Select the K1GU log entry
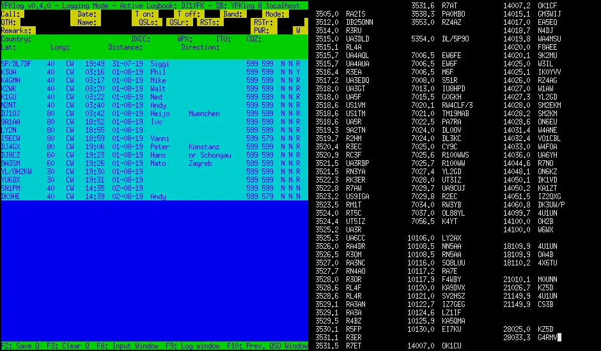601x351 pixels. click(x=155, y=97)
